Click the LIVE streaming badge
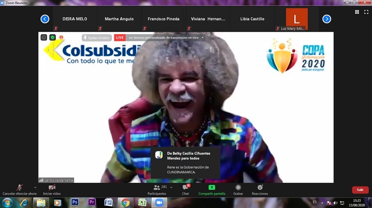The height and width of the screenshot is (208, 372). [x=120, y=38]
